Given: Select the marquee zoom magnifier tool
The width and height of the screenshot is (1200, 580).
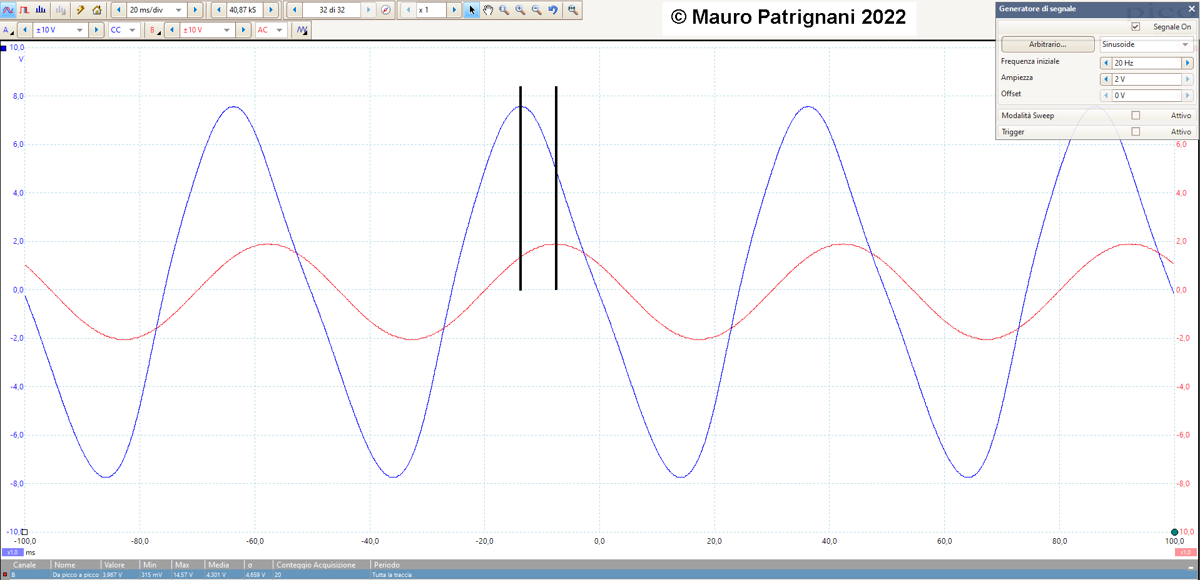Looking at the screenshot, I should (504, 10).
